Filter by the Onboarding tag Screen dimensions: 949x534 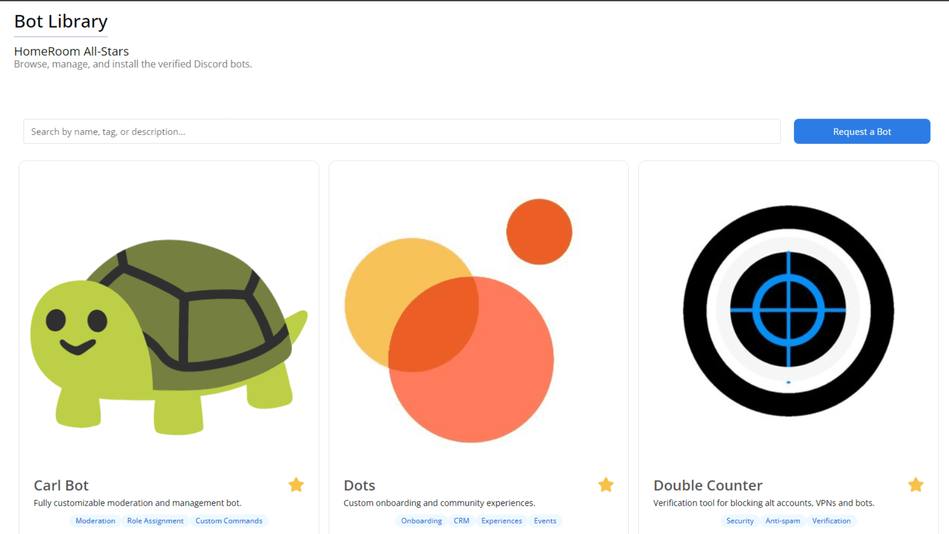(422, 521)
